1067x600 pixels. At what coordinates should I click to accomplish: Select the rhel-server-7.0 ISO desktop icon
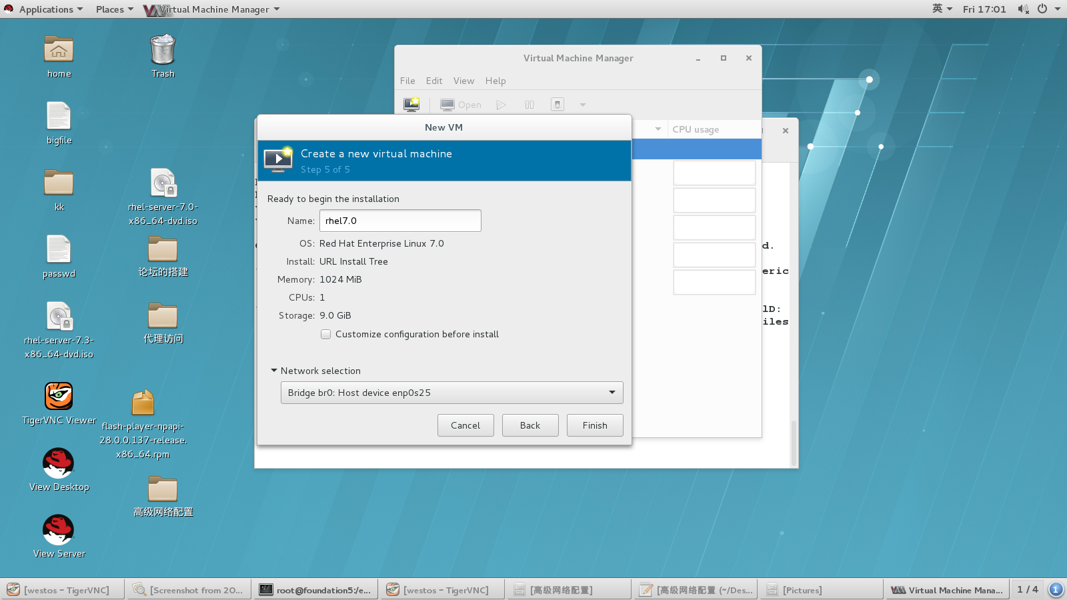163,183
